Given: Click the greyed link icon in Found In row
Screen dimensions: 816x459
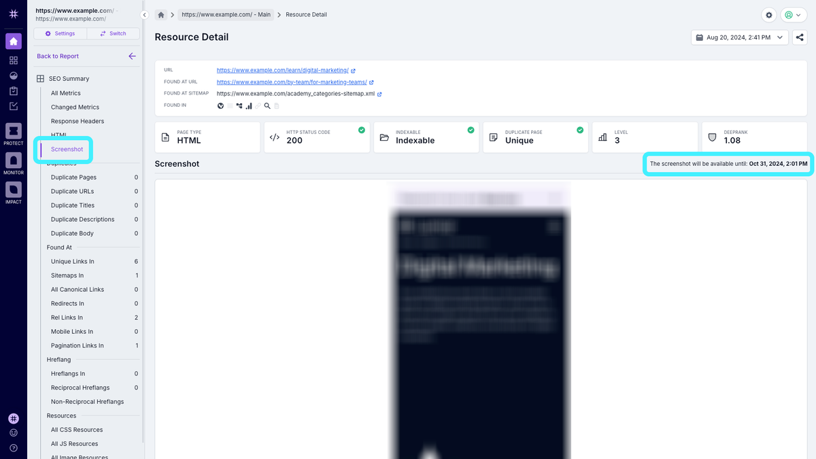Looking at the screenshot, I should pos(258,105).
